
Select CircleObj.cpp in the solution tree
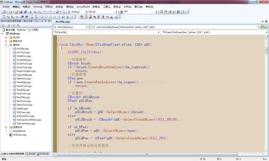pos(24,60)
